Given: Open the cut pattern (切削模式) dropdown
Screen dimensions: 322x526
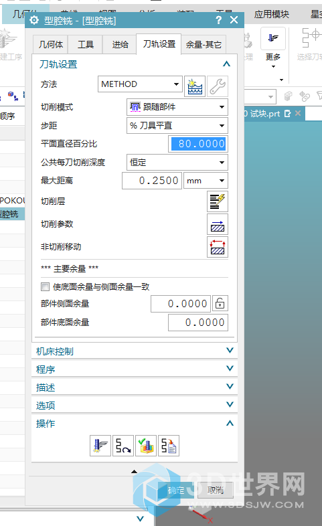Looking at the screenshot, I should [177, 107].
